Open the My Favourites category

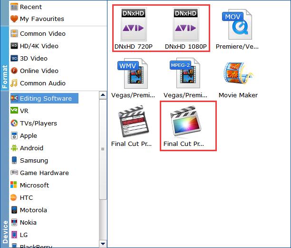coord(37,19)
